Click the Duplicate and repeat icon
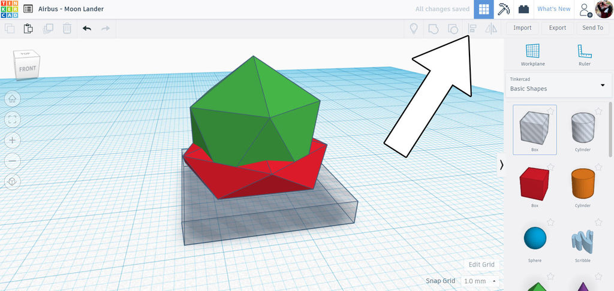This screenshot has height=291, width=614. (x=48, y=29)
